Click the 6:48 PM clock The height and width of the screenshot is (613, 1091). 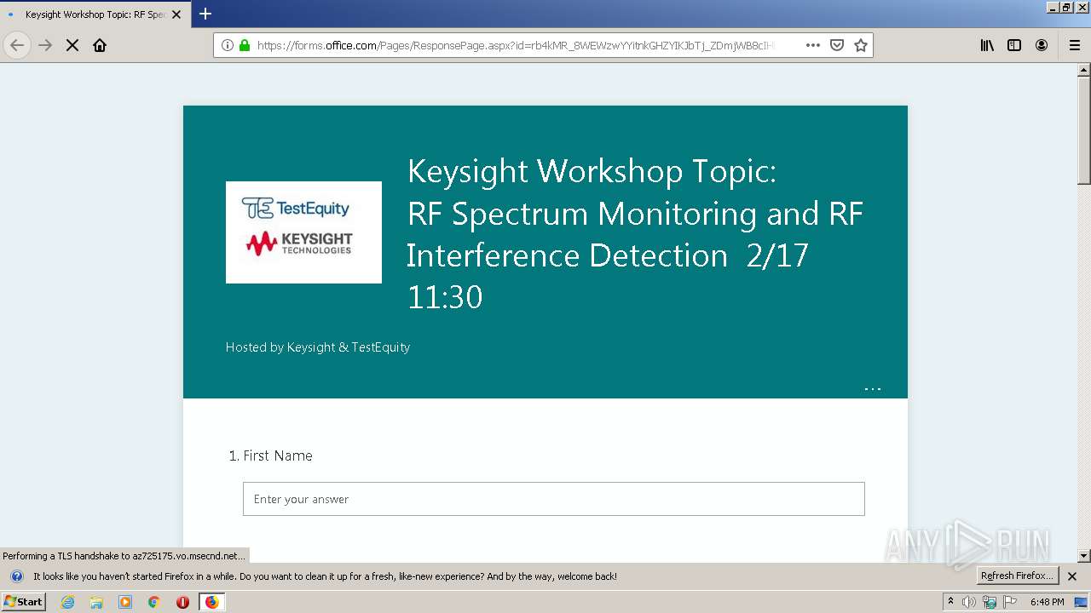point(1047,602)
